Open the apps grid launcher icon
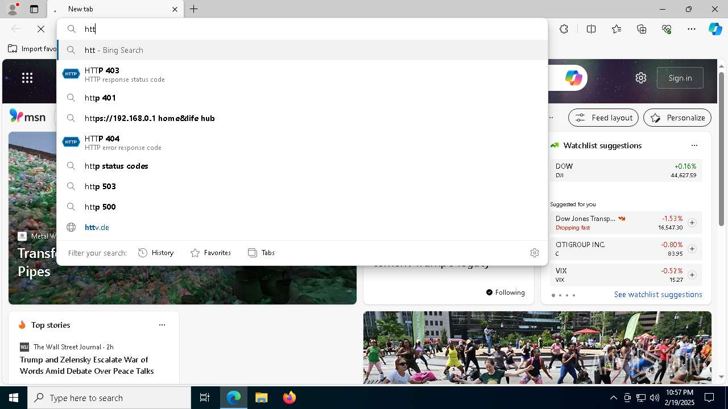The image size is (728, 409). pyautogui.click(x=27, y=78)
